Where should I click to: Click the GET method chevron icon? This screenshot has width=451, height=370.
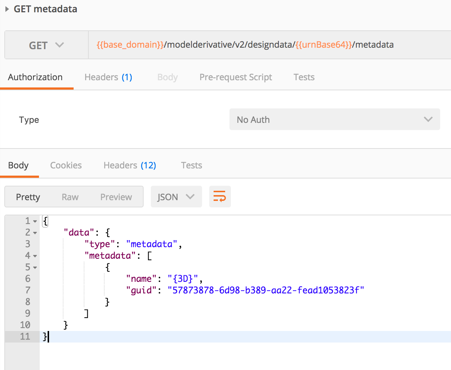click(x=60, y=45)
